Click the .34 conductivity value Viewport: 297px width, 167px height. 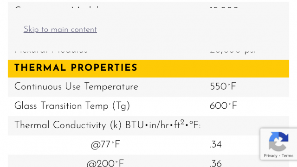pos(215,145)
